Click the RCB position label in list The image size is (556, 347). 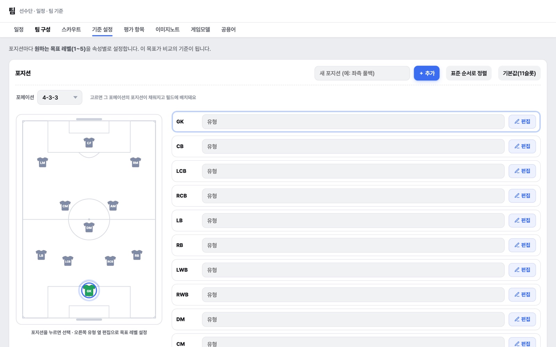[181, 196]
